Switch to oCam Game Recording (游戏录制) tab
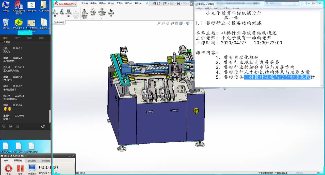This screenshot has height=175, width=325. point(32,161)
